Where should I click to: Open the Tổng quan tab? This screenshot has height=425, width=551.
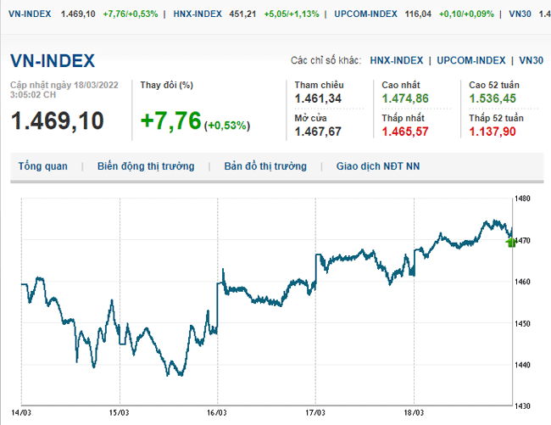[x=42, y=166]
